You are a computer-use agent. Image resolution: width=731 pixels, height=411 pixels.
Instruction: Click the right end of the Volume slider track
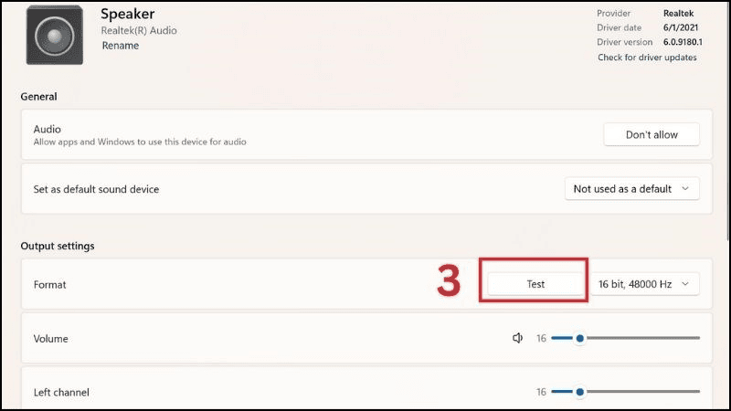pos(697,338)
